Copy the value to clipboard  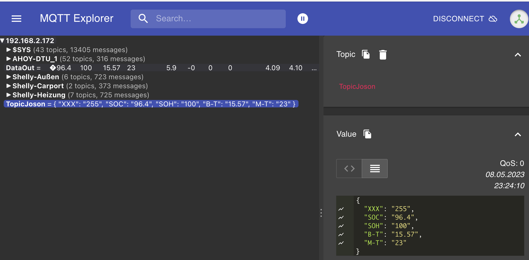tap(367, 134)
